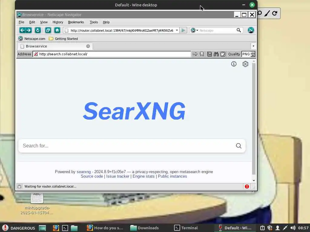Click the 08:57 clock
The width and height of the screenshot is (310, 232).
[303, 228]
